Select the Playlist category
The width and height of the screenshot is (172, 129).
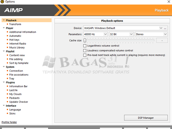pyautogui.click(x=10, y=52)
